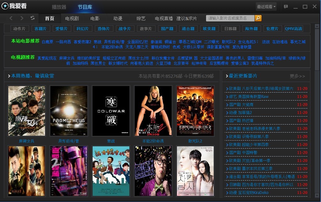
Task: Open the 北京青年 TV series link
Action: click(x=181, y=63)
